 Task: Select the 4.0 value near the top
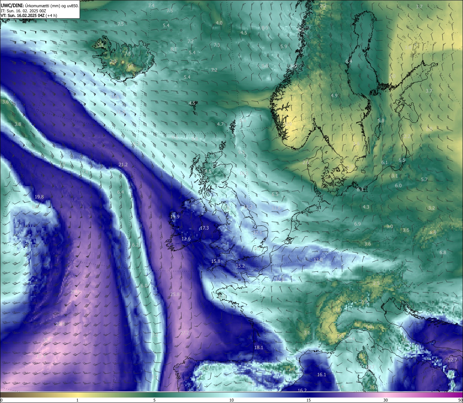click(x=219, y=23)
